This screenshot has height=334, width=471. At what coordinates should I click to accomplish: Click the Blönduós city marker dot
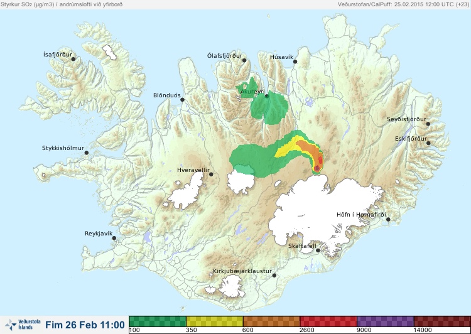coord(182,99)
